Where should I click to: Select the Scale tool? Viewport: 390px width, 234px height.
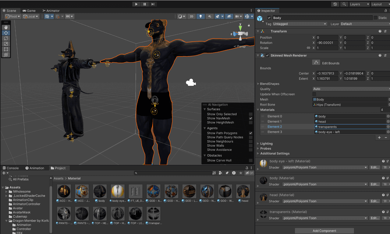[6, 44]
